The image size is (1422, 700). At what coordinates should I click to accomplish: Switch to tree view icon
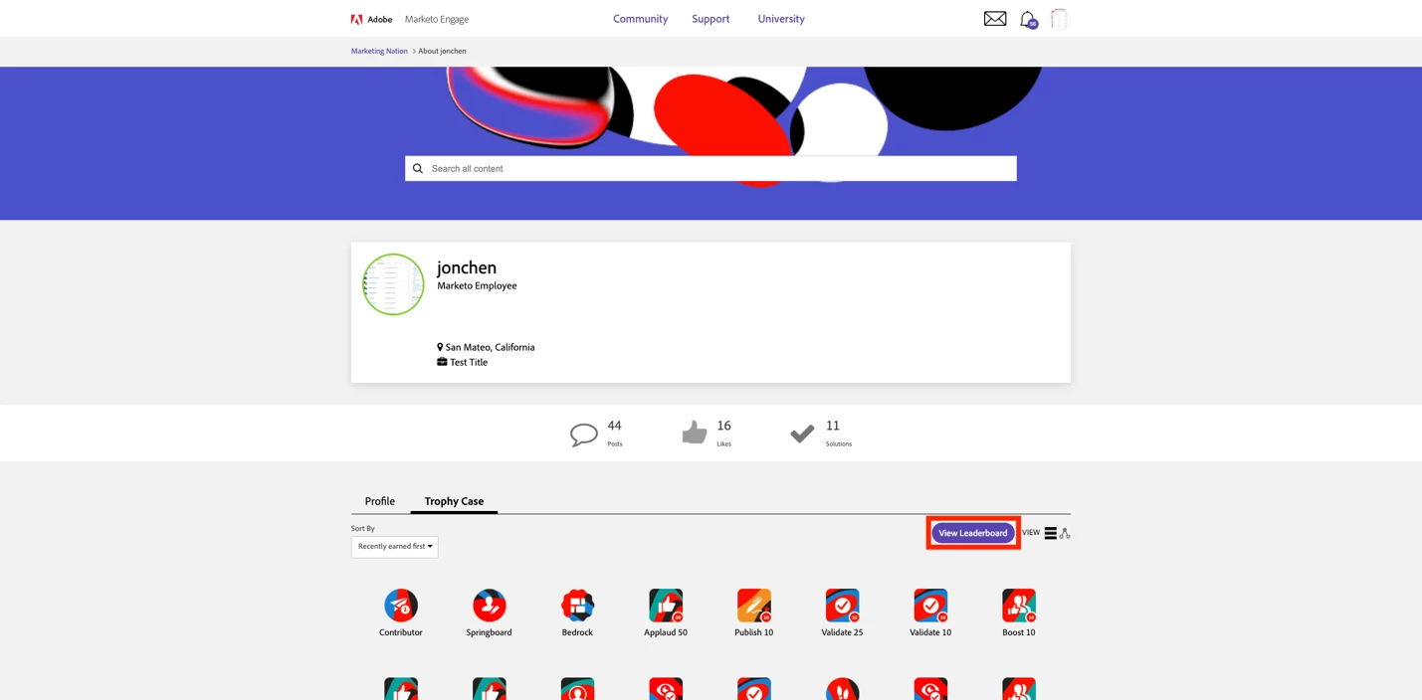(1065, 534)
